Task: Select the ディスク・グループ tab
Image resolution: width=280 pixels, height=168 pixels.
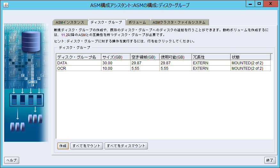Action: [107, 22]
